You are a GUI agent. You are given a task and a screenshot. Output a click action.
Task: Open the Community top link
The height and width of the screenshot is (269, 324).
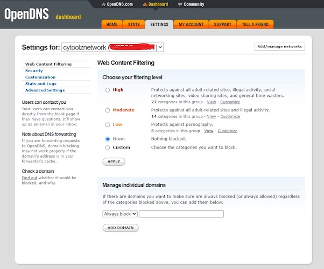point(194,4)
